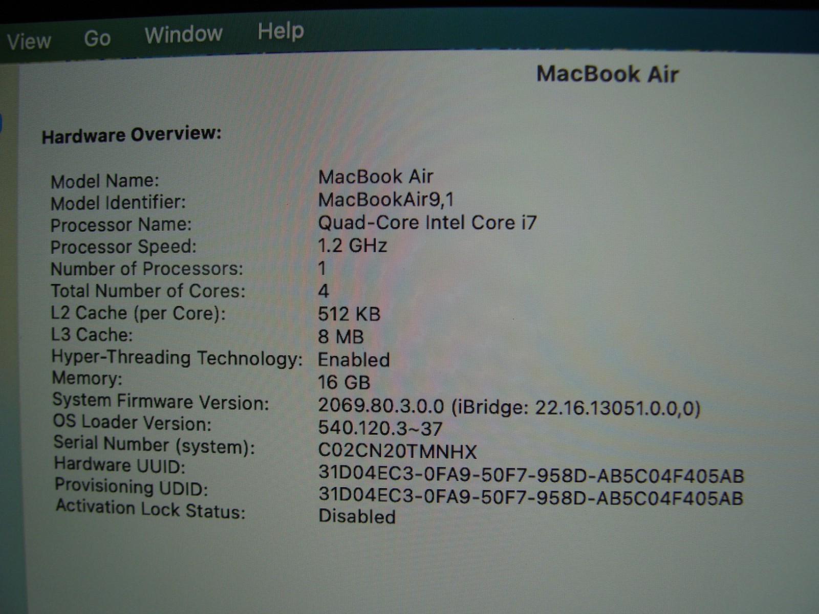Select the 8 MB value
Viewport: 819px width, 614px height.
pos(341,337)
